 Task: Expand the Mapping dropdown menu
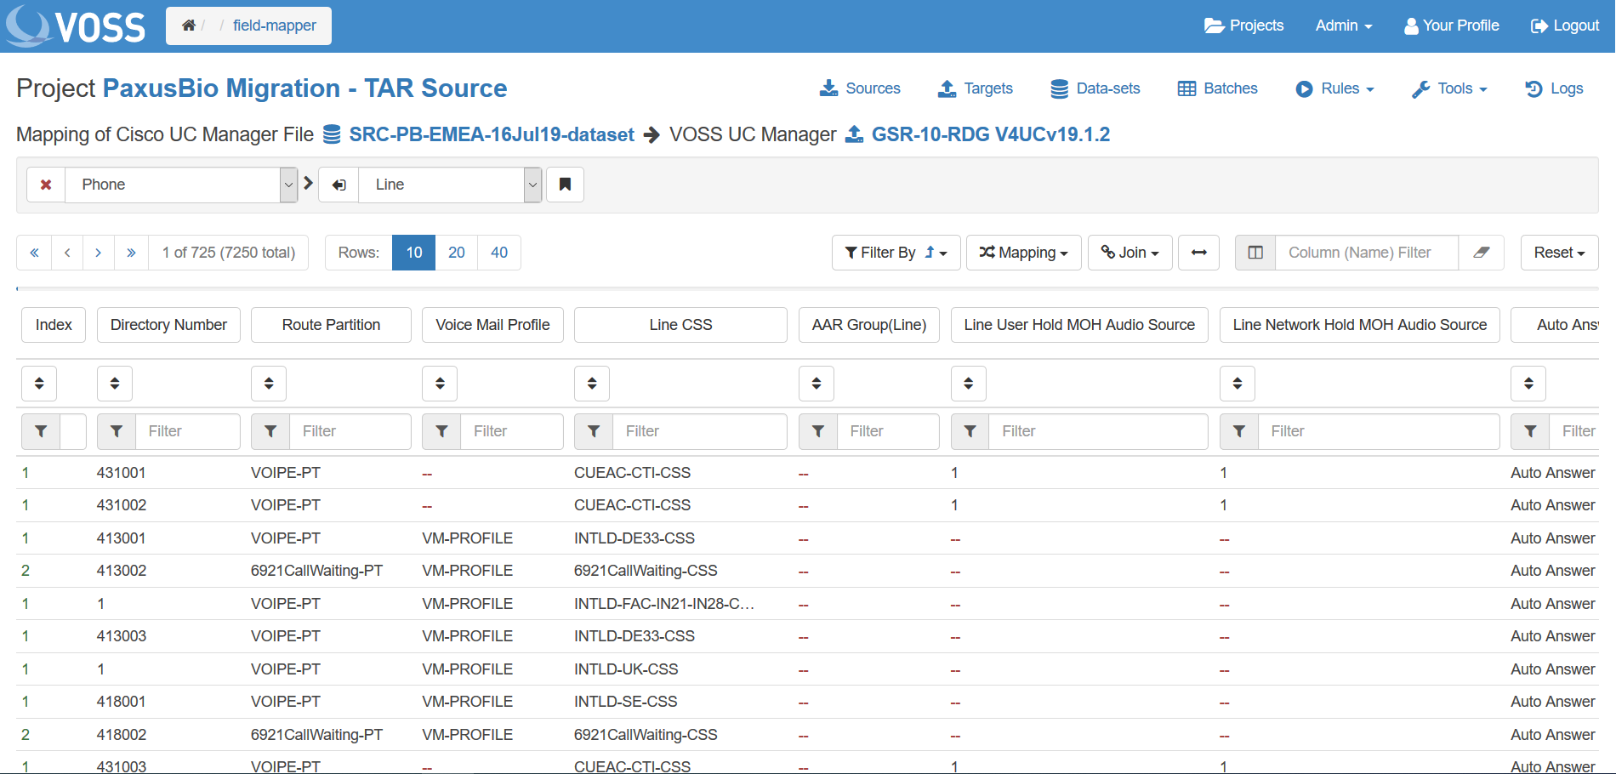[x=1023, y=253]
